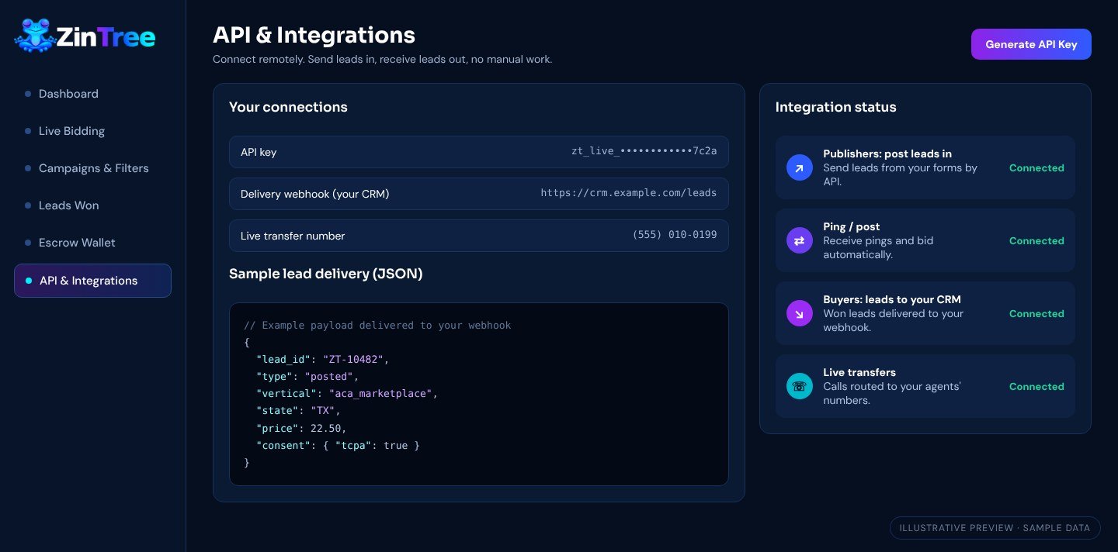Viewport: 1118px width, 552px height.
Task: Click "Live transfers" card title
Action: 859,372
